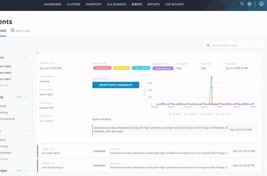Toggle Created series in chart legend
The height and width of the screenshot is (176, 267).
pyautogui.click(x=190, y=114)
